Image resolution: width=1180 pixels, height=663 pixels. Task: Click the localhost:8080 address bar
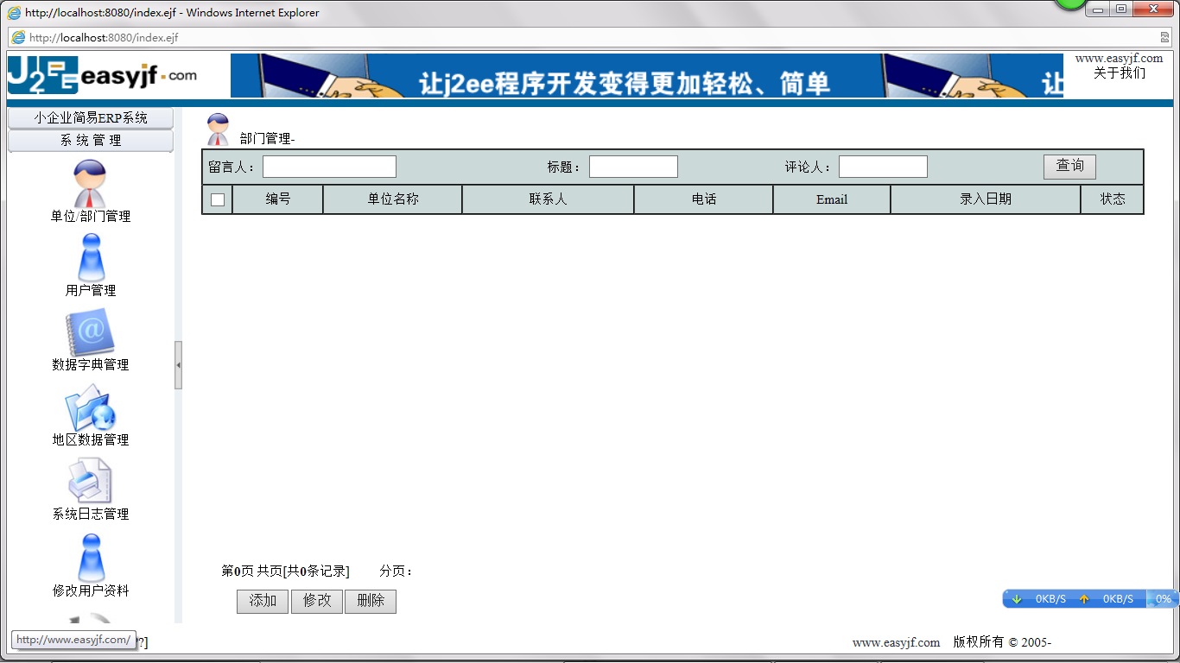[x=590, y=37]
